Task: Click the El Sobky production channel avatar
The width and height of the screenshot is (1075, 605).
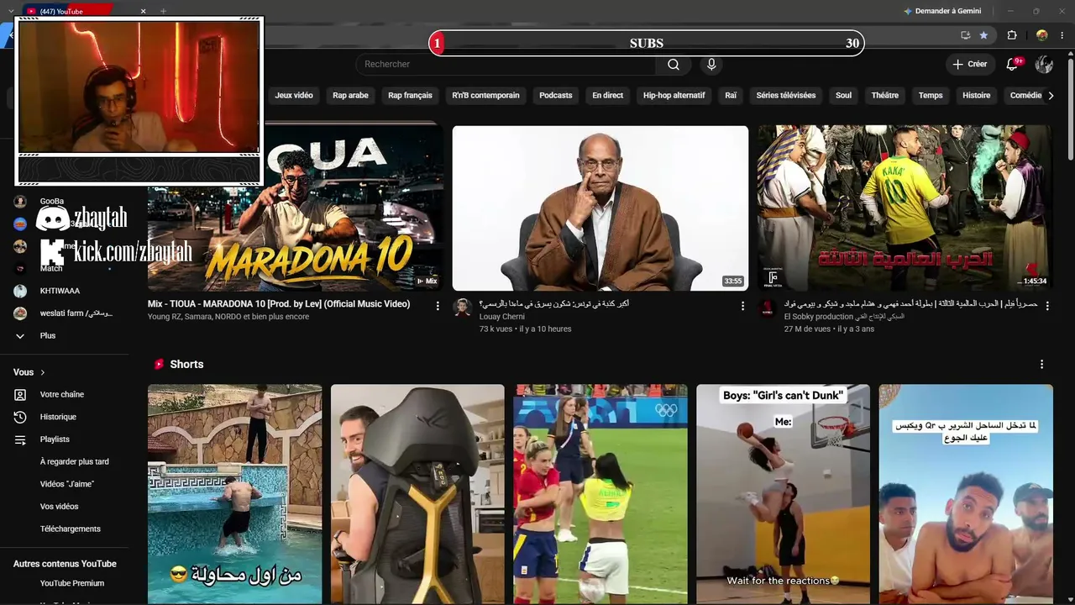Action: 767,308
